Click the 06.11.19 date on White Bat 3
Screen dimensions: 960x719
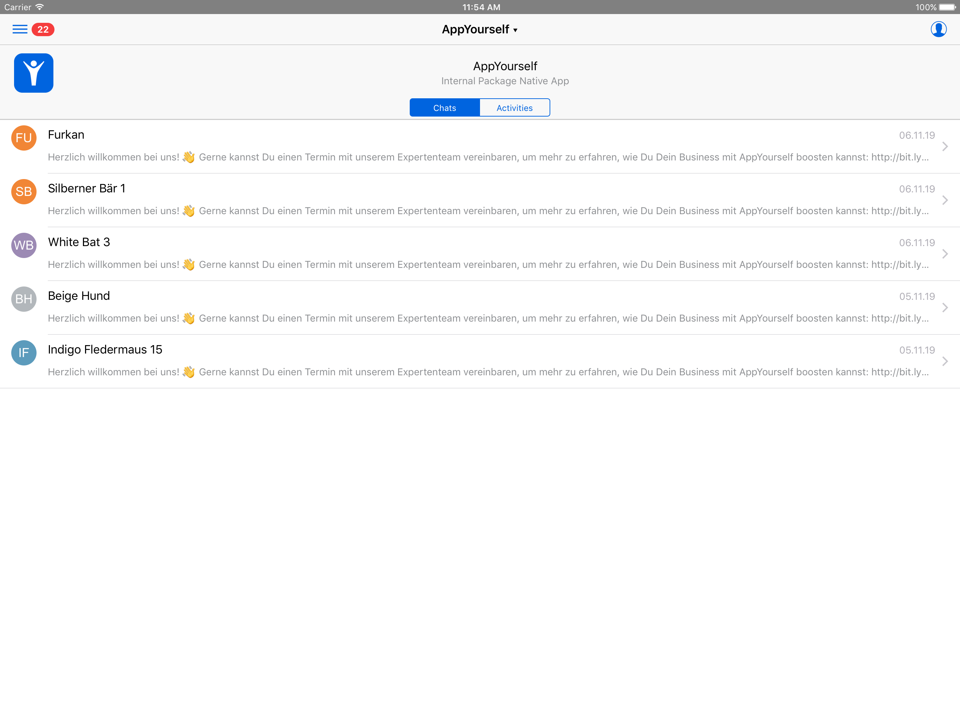[916, 243]
